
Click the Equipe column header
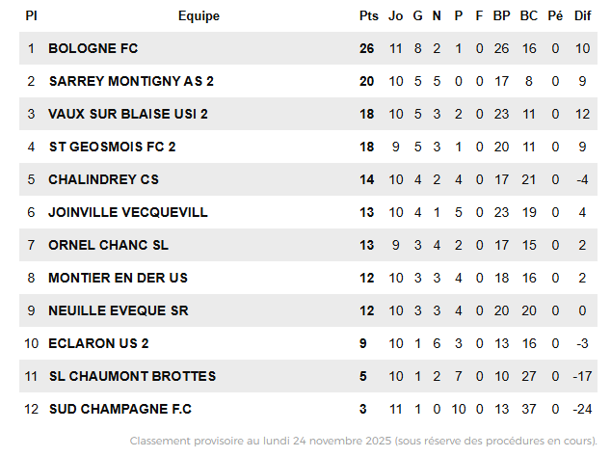coord(199,15)
